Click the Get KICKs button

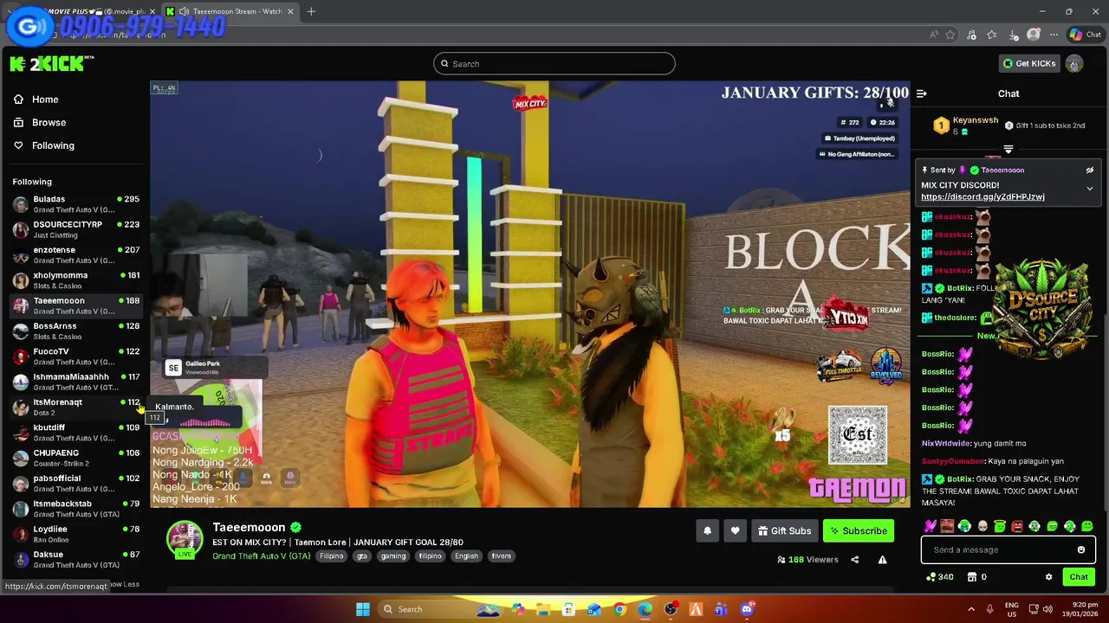click(x=1029, y=64)
